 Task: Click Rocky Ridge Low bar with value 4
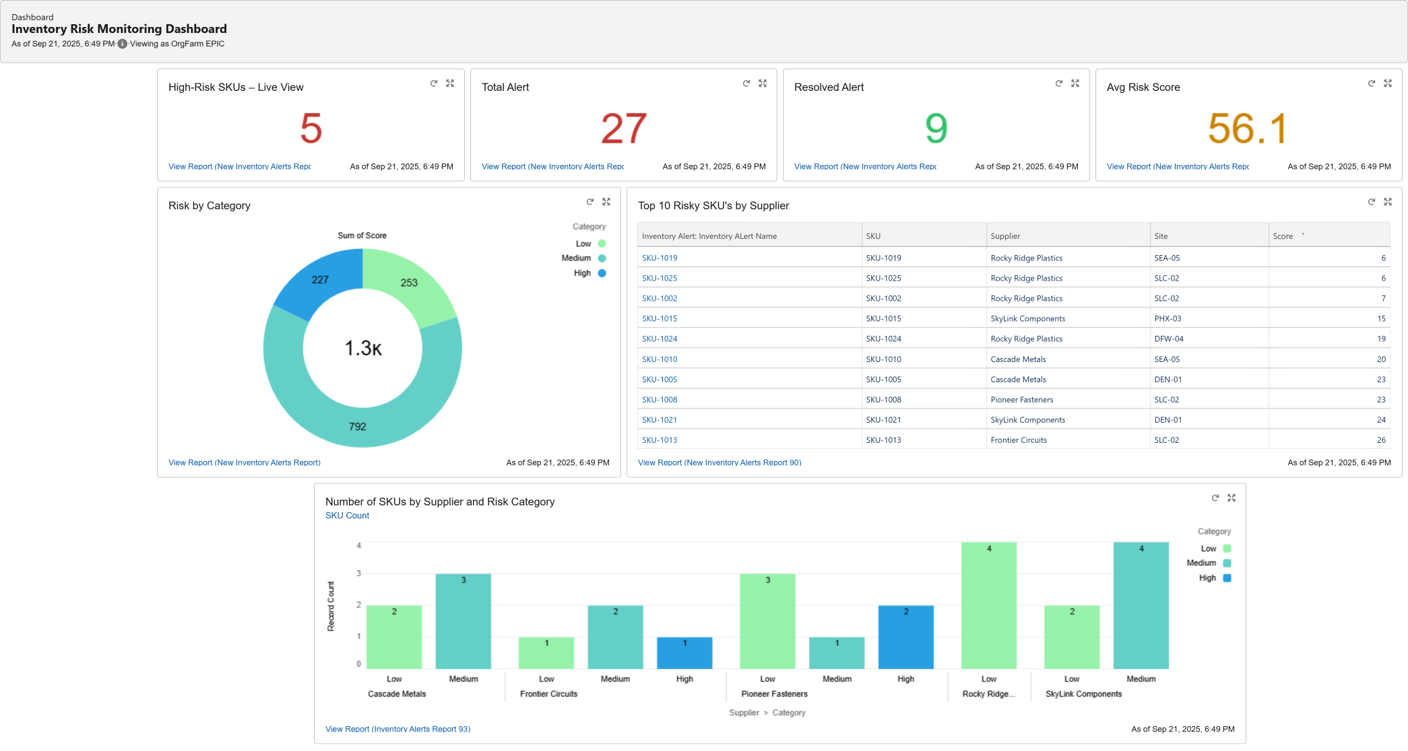(x=988, y=606)
